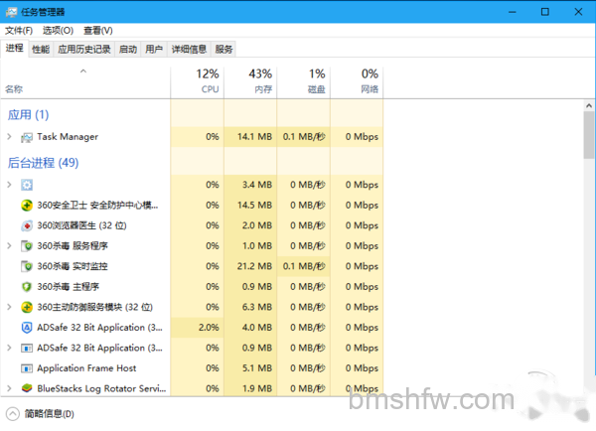Select the 后台进程 (49) group heading
596x431 pixels.
tap(43, 163)
